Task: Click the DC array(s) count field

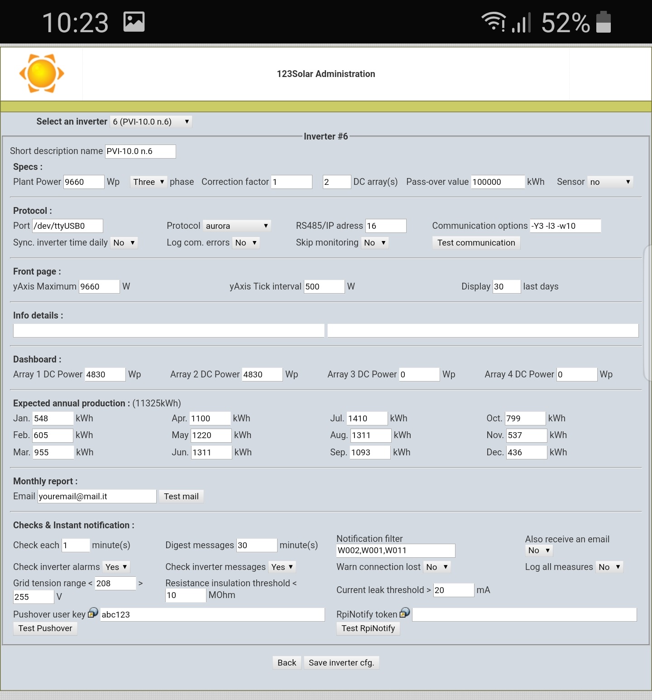Action: pyautogui.click(x=337, y=182)
